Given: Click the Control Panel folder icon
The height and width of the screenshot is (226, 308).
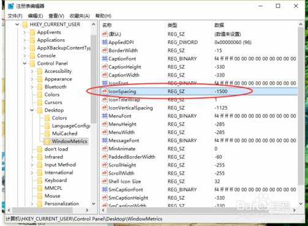Looking at the screenshot, I should [32, 63].
